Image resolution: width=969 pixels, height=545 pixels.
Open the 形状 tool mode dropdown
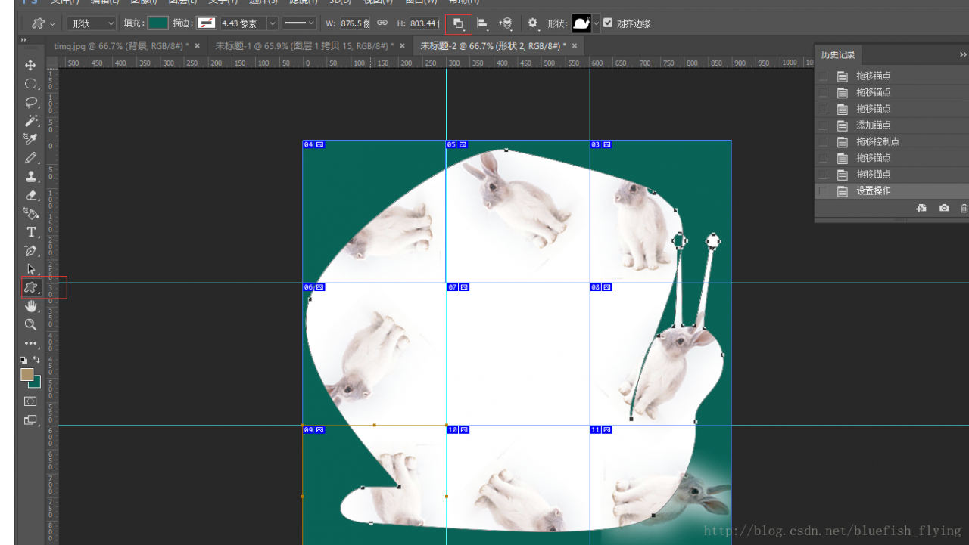[x=92, y=23]
